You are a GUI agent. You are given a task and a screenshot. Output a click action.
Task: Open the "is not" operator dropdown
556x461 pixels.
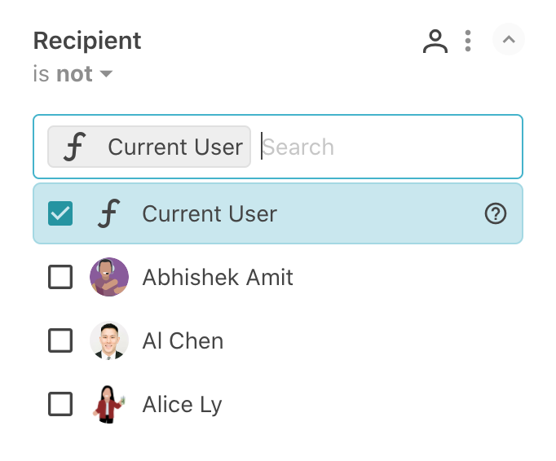point(73,75)
